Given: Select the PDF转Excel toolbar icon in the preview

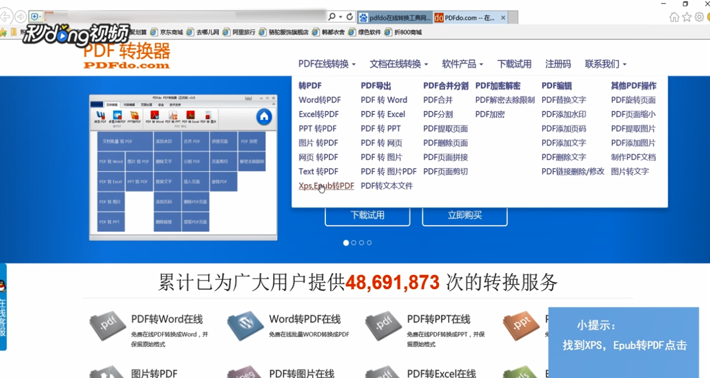Looking at the screenshot, I should 190,115.
